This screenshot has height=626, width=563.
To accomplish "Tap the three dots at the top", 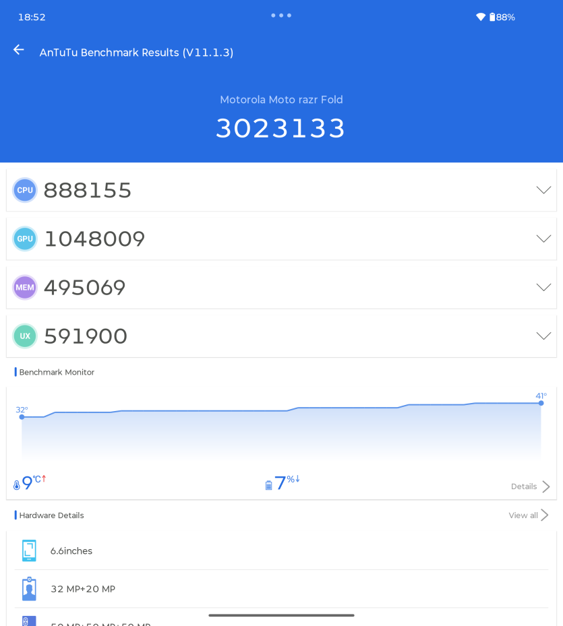I will click(281, 15).
